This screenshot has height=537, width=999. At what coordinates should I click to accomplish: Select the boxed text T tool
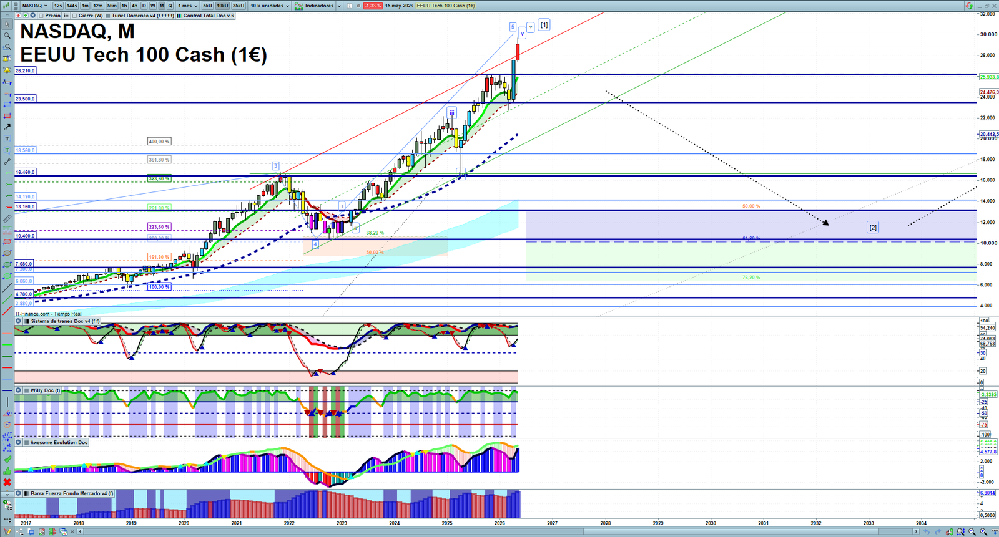7,139
